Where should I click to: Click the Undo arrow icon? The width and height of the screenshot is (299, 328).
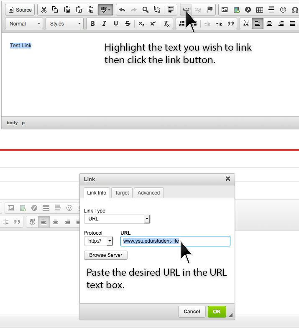coord(122,10)
